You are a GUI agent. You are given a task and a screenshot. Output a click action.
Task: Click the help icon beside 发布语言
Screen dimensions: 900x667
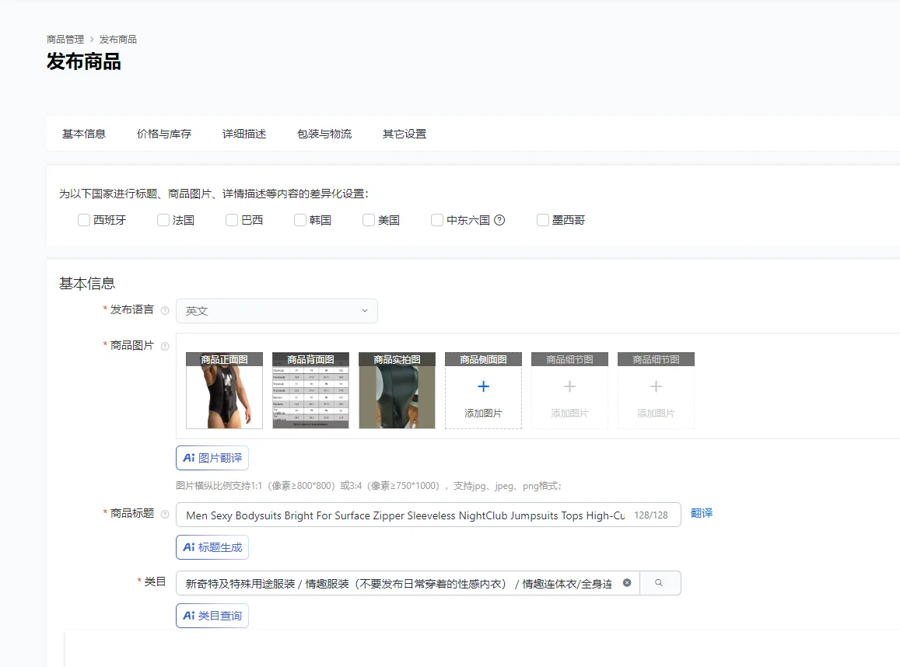165,310
